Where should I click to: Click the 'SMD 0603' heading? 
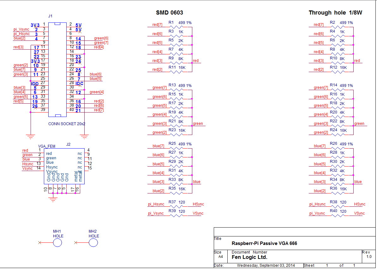[170, 13]
